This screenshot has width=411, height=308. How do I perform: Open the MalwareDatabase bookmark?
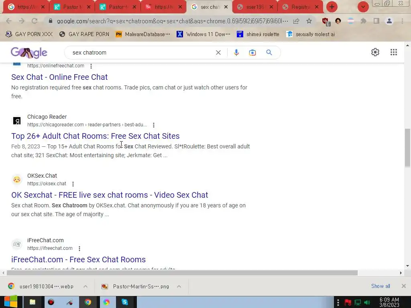[143, 34]
